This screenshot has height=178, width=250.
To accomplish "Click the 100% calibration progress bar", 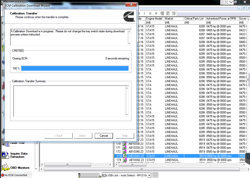I will [75, 68].
